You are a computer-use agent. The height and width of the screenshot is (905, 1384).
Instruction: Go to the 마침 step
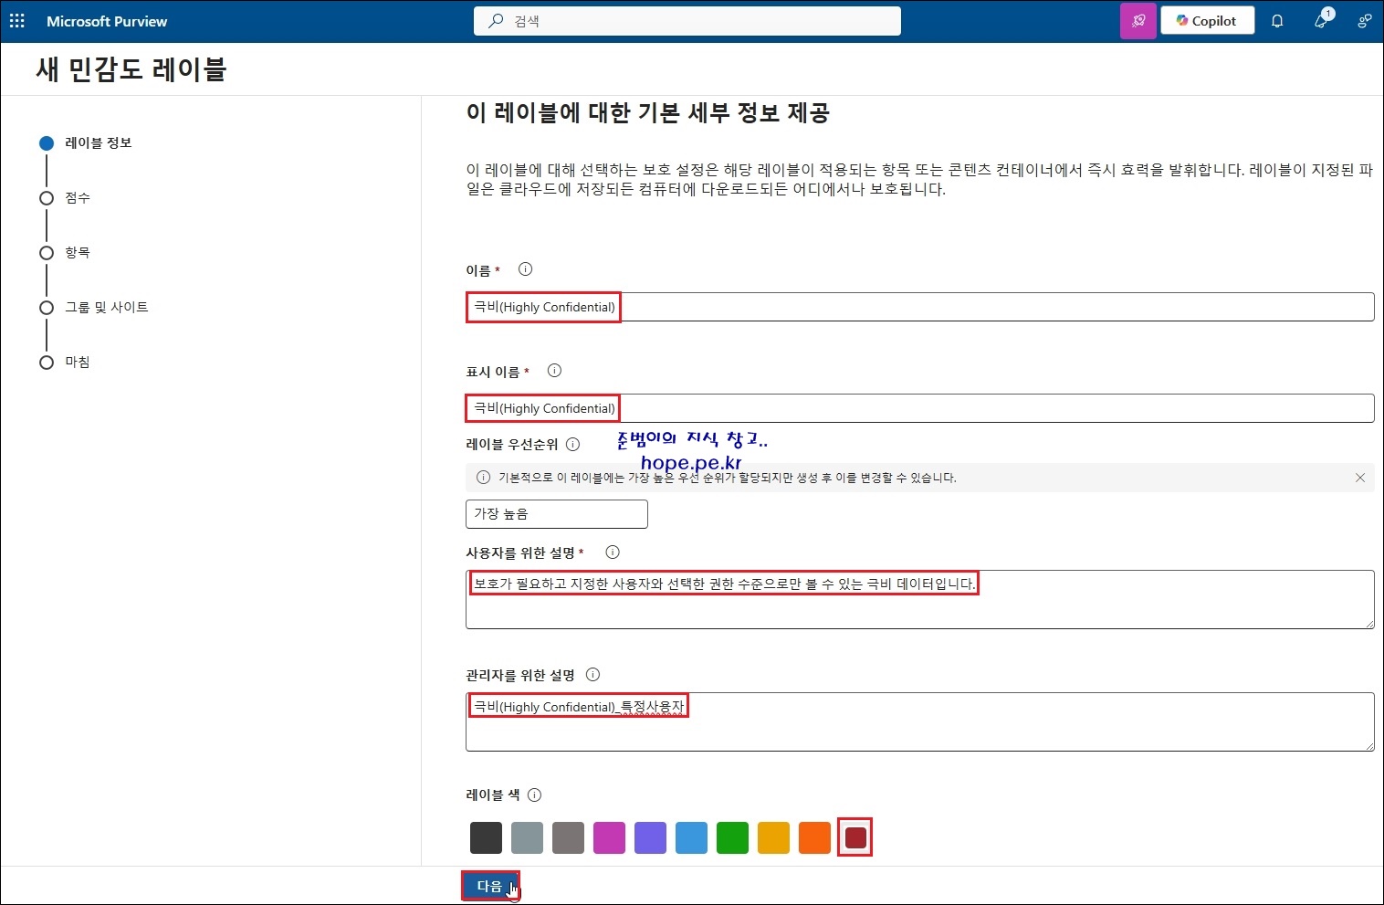point(65,363)
